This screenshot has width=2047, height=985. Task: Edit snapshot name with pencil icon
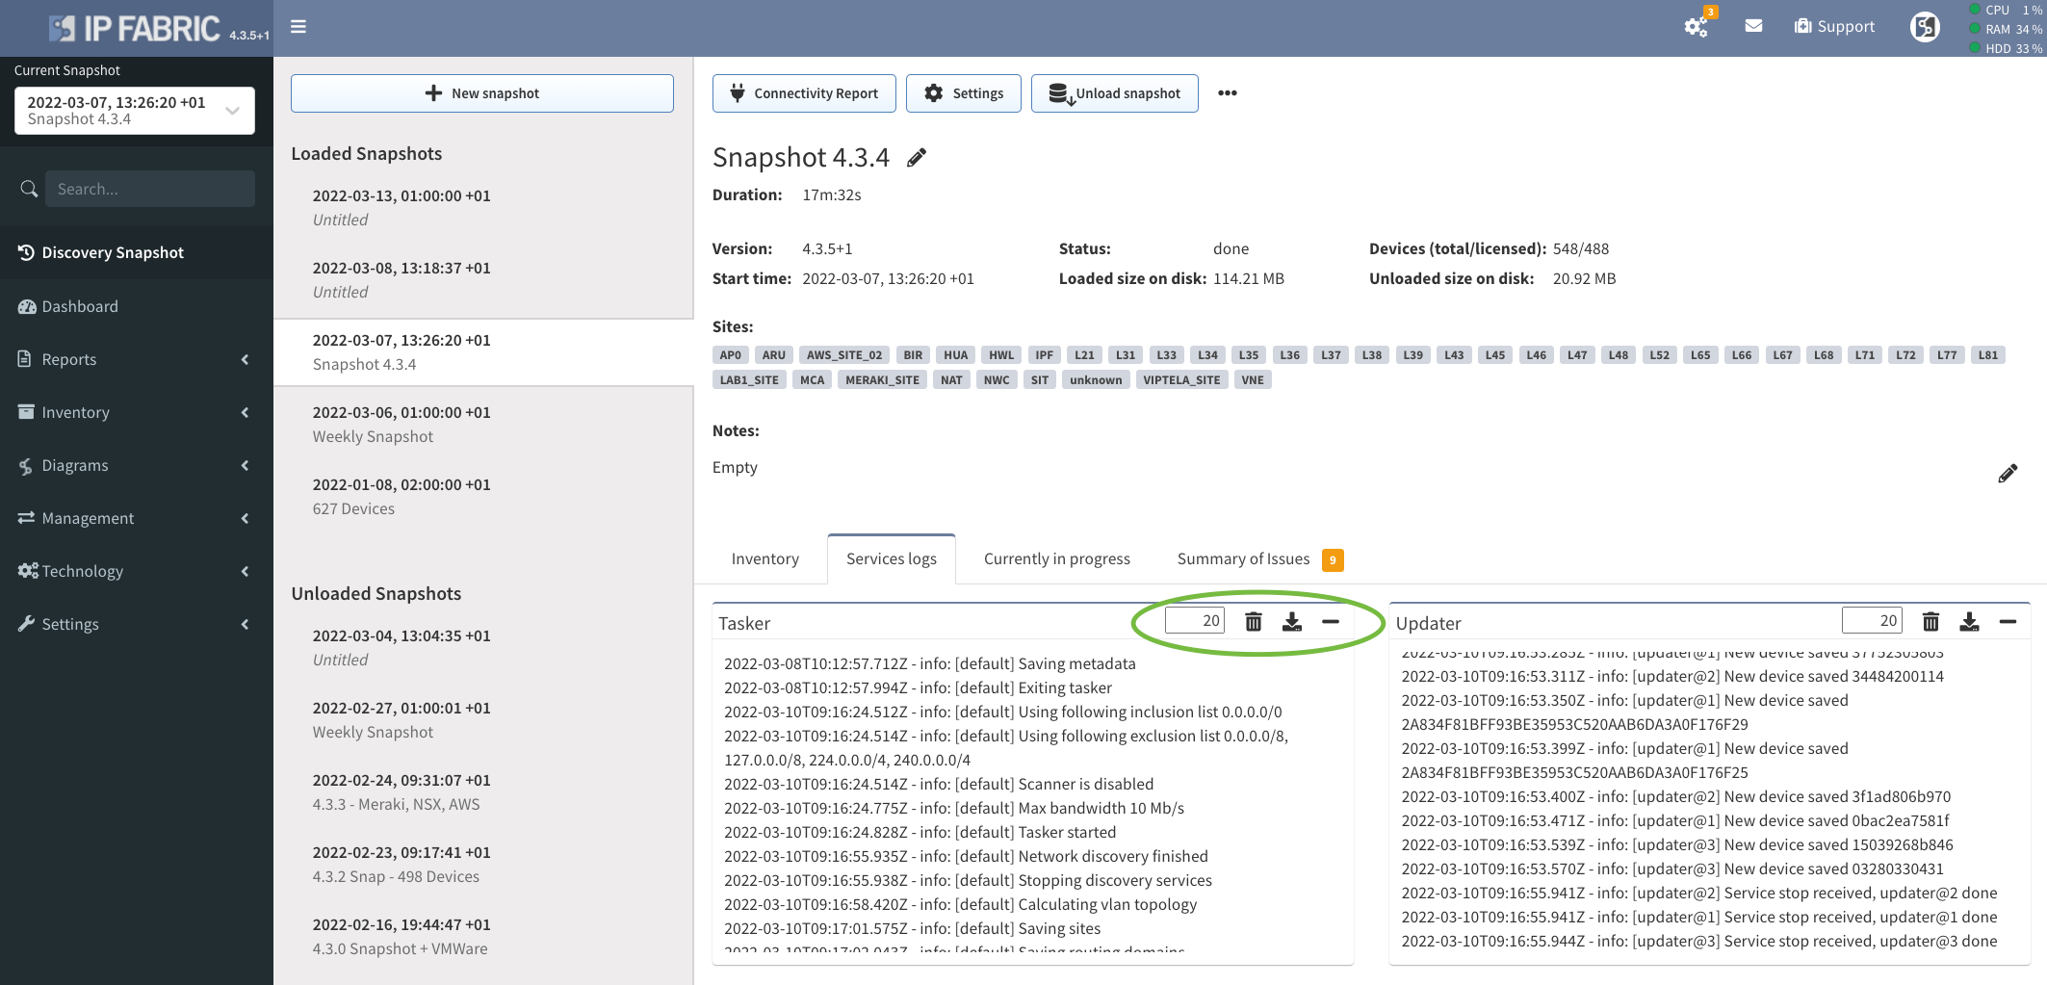click(x=917, y=157)
